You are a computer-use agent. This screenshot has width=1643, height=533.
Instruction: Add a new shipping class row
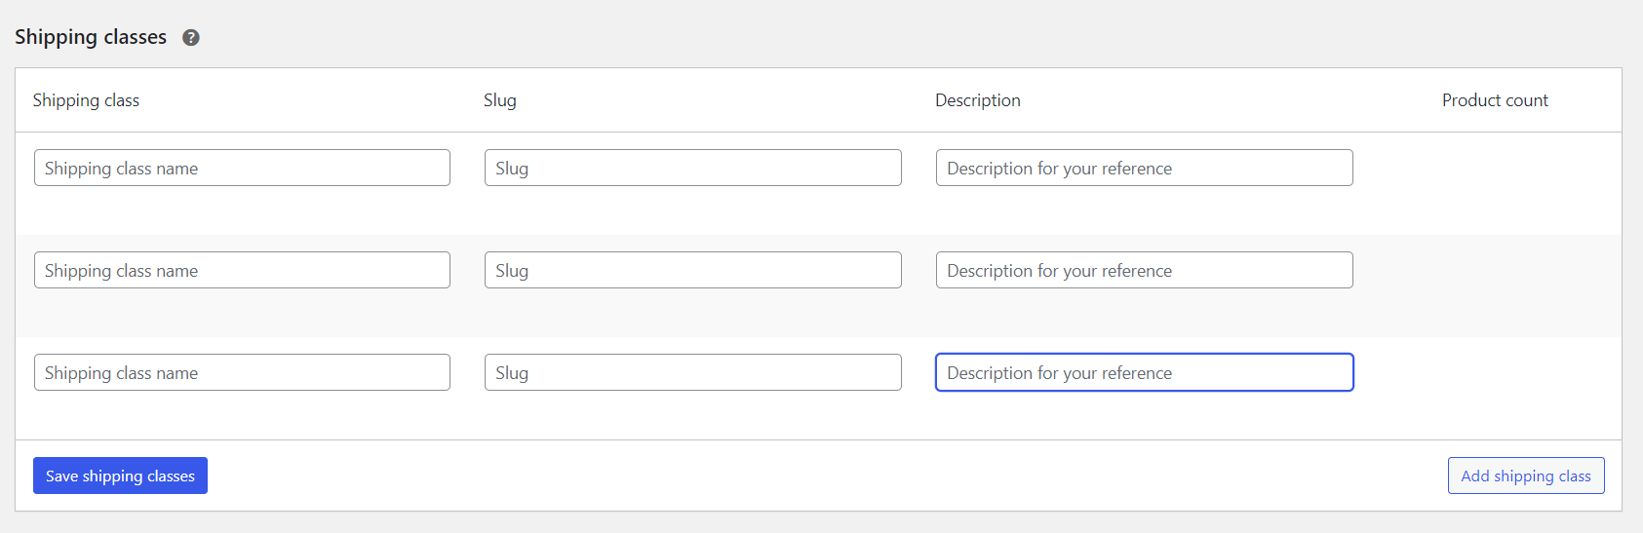point(1526,476)
